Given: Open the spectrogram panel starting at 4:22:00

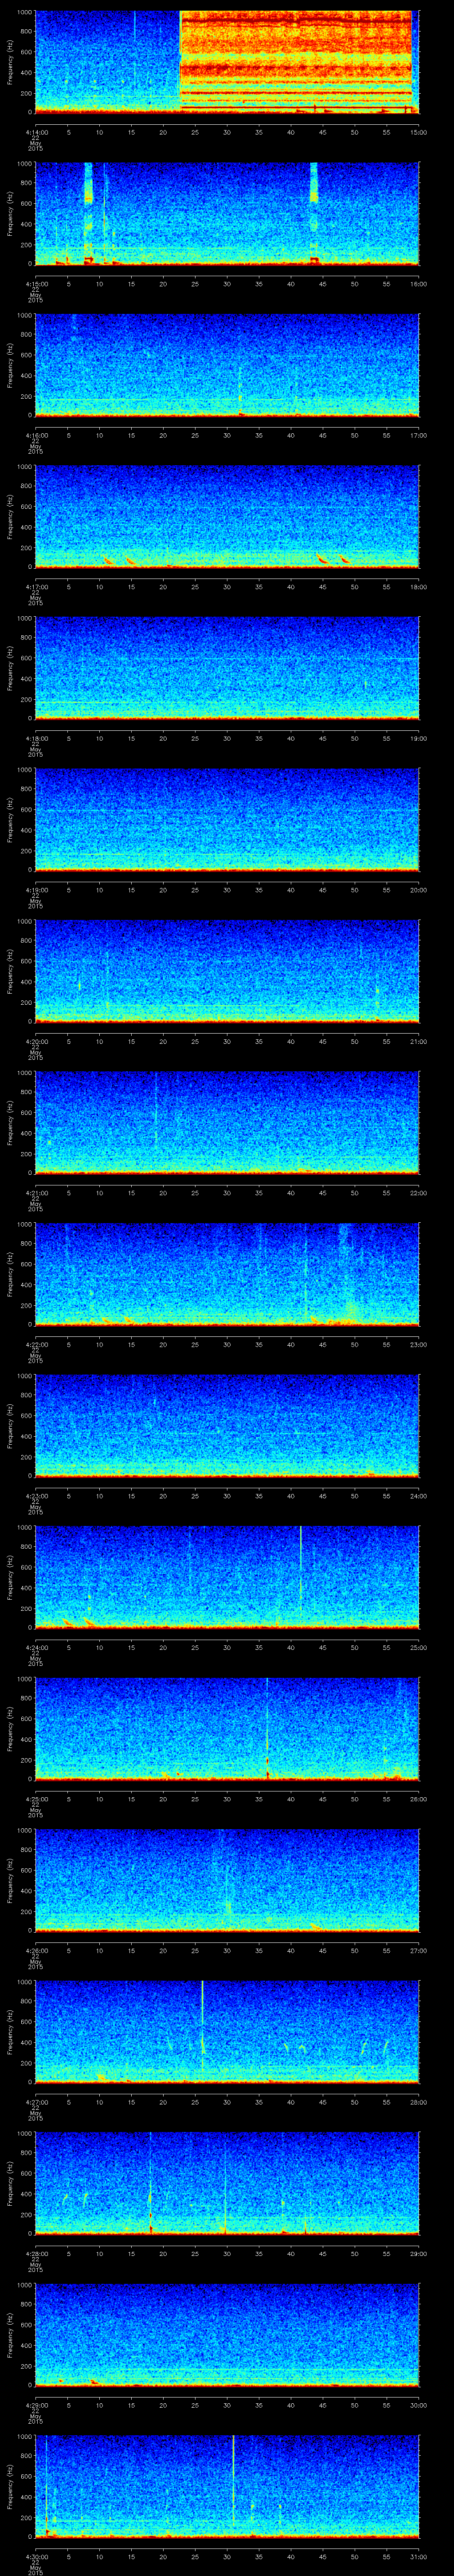Looking at the screenshot, I should coord(227,1274).
